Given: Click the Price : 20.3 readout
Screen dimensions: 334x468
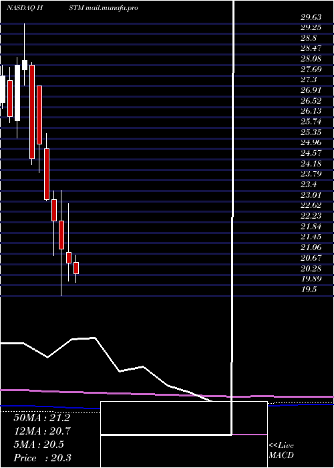Looking at the screenshot, I should pyautogui.click(x=42, y=457).
